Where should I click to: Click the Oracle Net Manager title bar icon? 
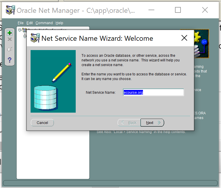point(10,10)
